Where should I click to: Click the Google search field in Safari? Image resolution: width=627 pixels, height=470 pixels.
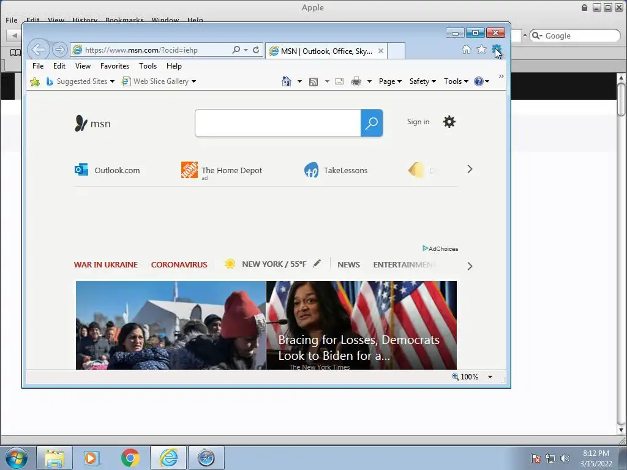click(575, 35)
